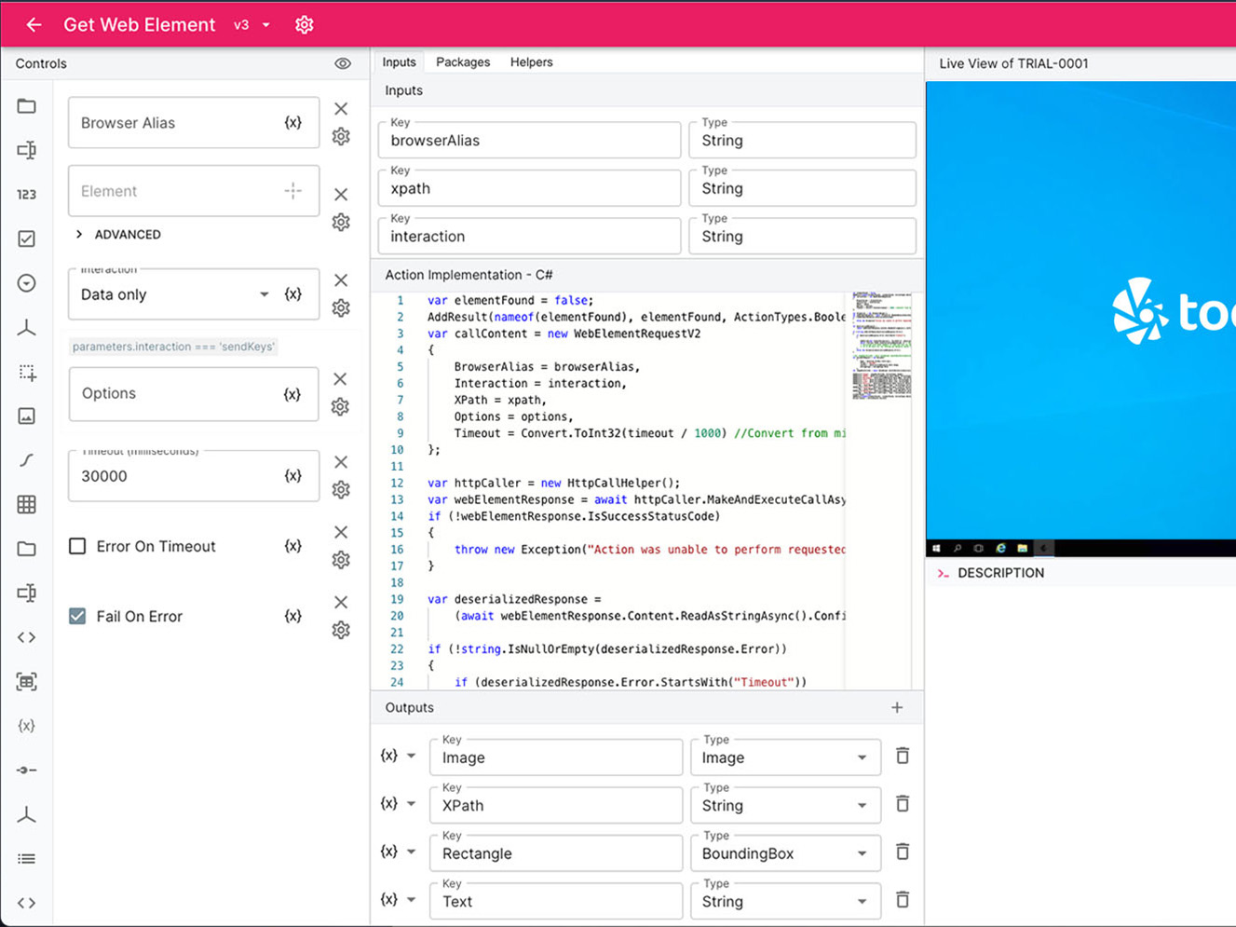This screenshot has width=1236, height=927.
Task: Click Windows Start button in live view
Action: (936, 548)
